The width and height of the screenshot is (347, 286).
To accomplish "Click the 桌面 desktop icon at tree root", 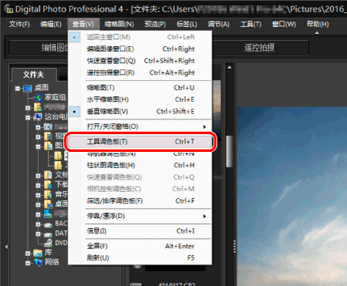I will pyautogui.click(x=28, y=88).
